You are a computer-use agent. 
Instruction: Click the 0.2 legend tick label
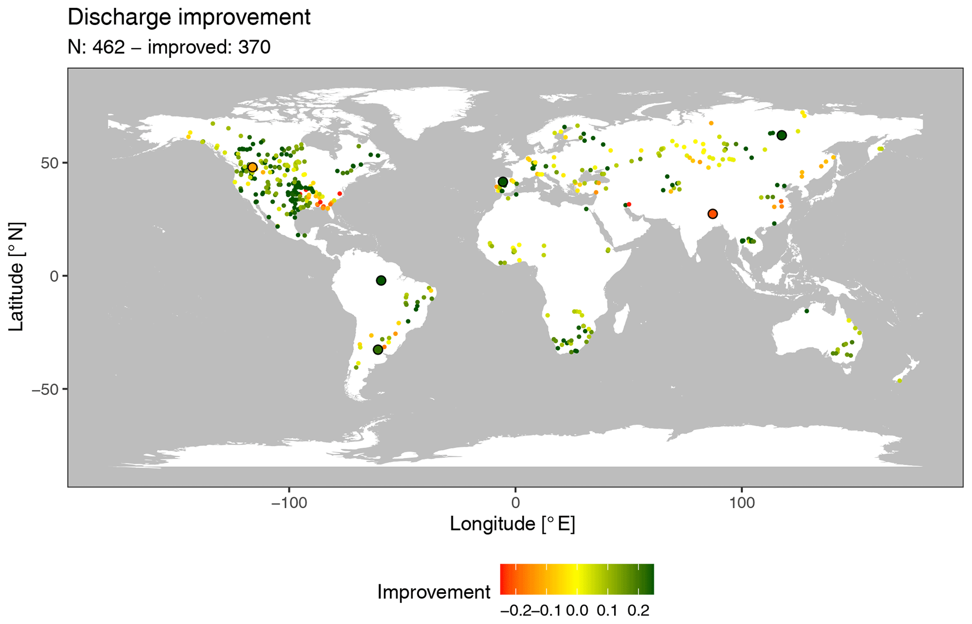(638, 610)
